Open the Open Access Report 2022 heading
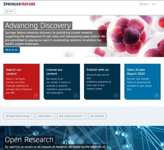 pos(136,72)
